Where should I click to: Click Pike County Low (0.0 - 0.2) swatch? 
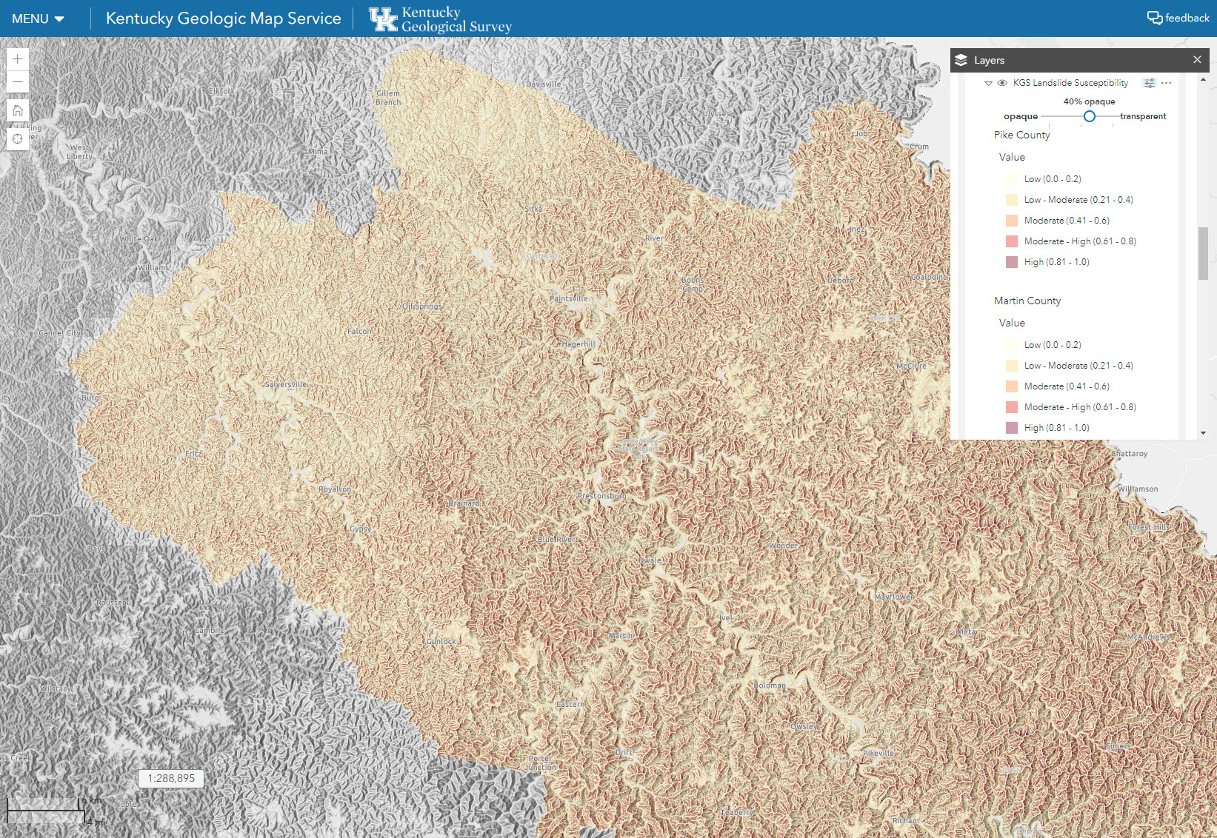tap(1012, 179)
